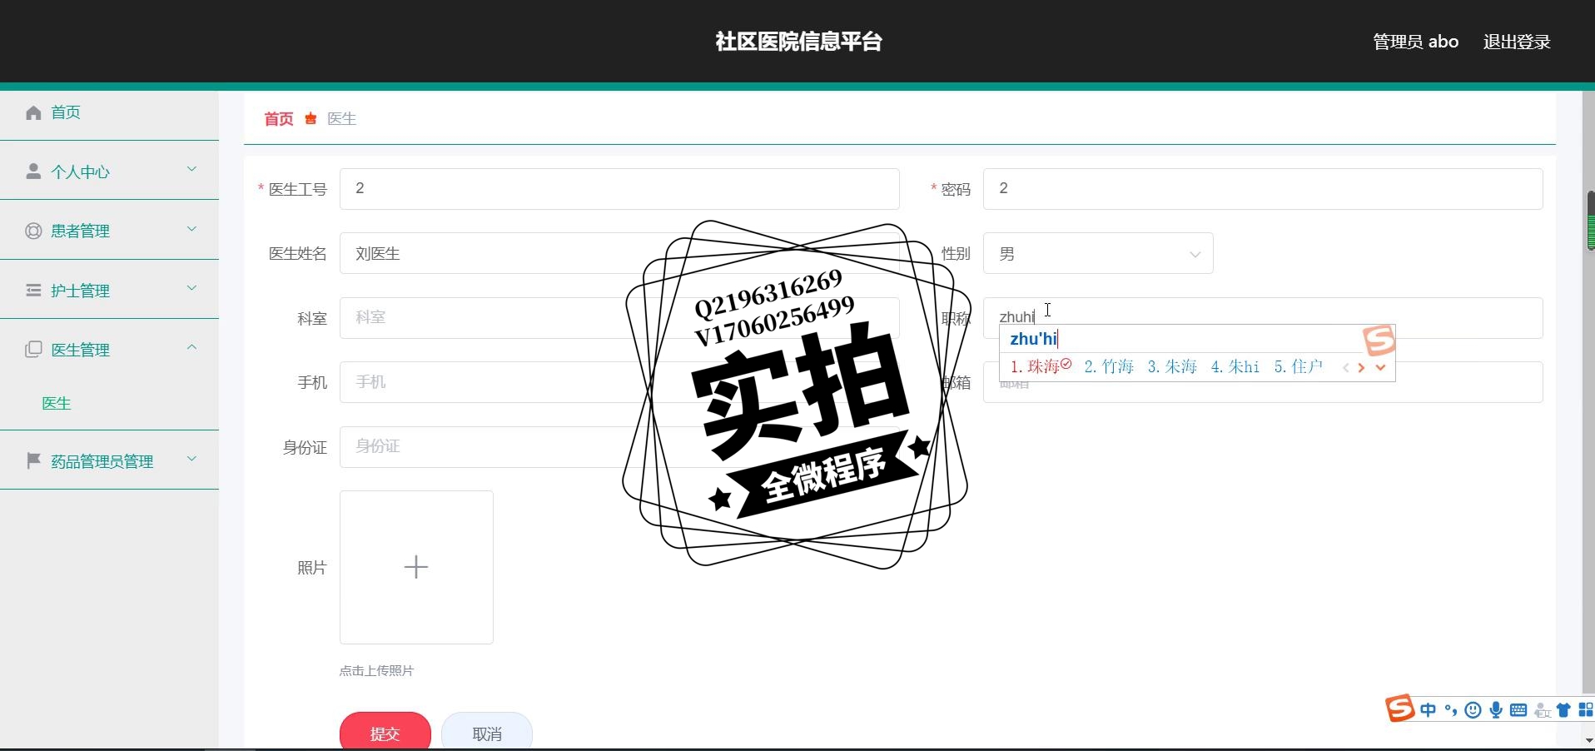Viewport: 1595px width, 751px height.
Task: Activate the microphone voice input icon
Action: point(1496,710)
